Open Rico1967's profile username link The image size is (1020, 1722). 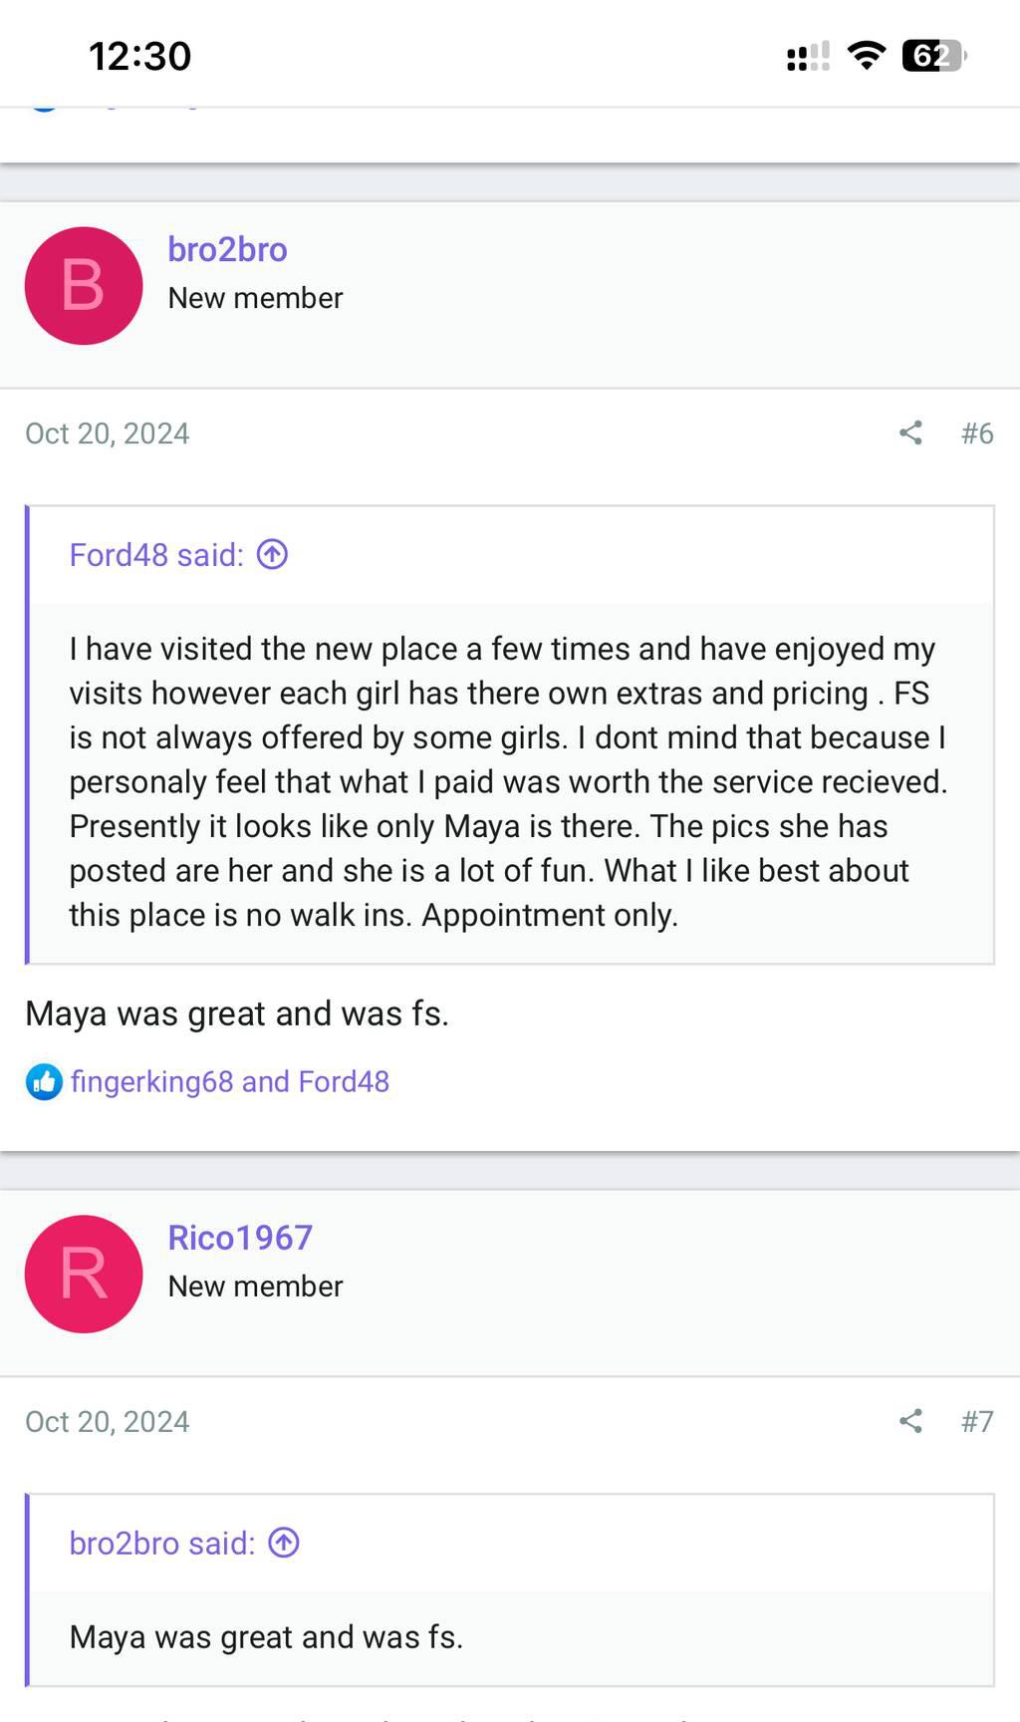tap(240, 1238)
